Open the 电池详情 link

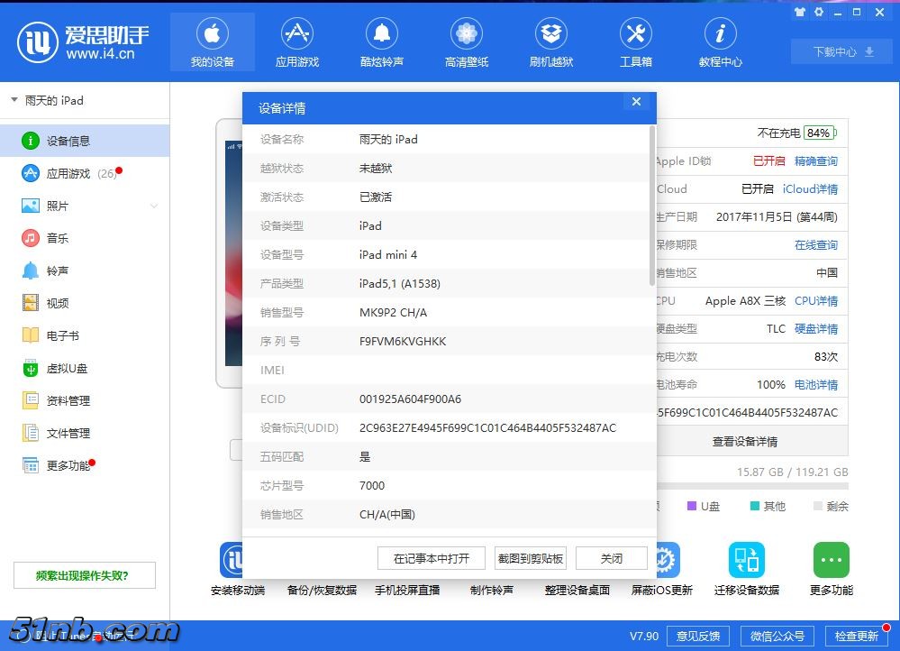tap(815, 384)
